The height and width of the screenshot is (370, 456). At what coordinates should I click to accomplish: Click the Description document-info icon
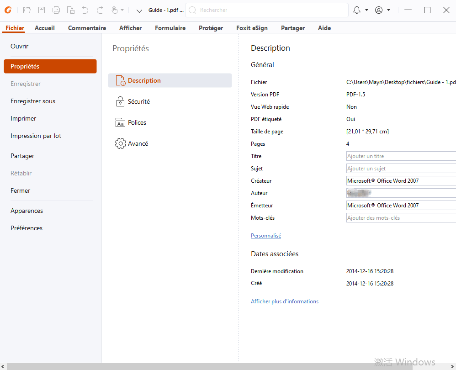(121, 80)
